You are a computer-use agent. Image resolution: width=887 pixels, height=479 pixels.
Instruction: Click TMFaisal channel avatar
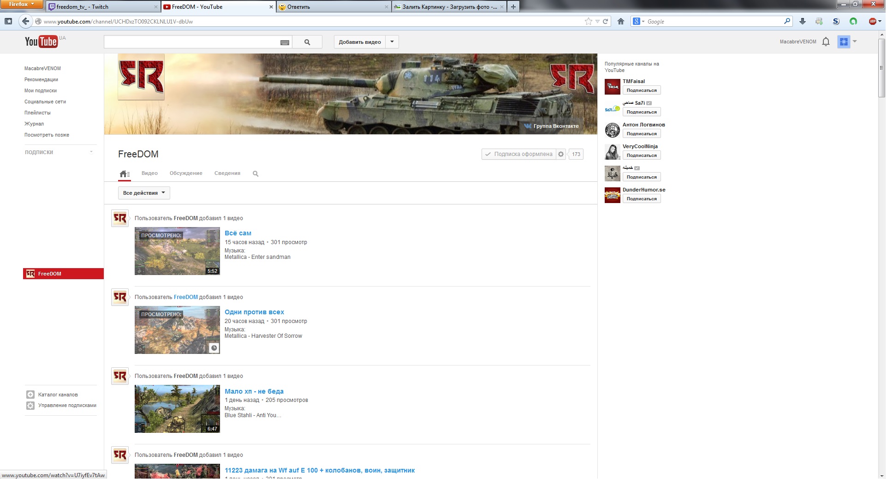613,86
